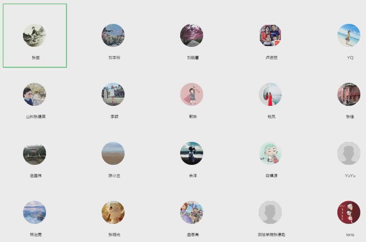The height and width of the screenshot is (242, 366).
Task: Choose 郭琳's cartoon girl avatar
Action: click(192, 94)
